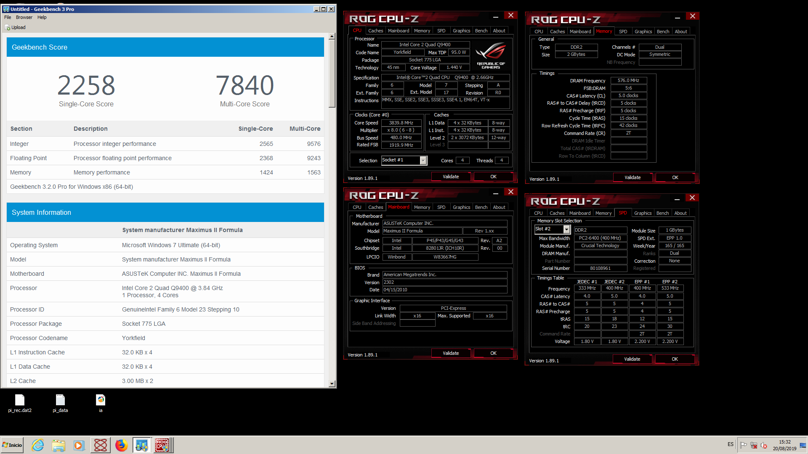This screenshot has width=808, height=454.
Task: Open Graphics tab in CPU-Z Mainboard window
Action: [x=461, y=207]
